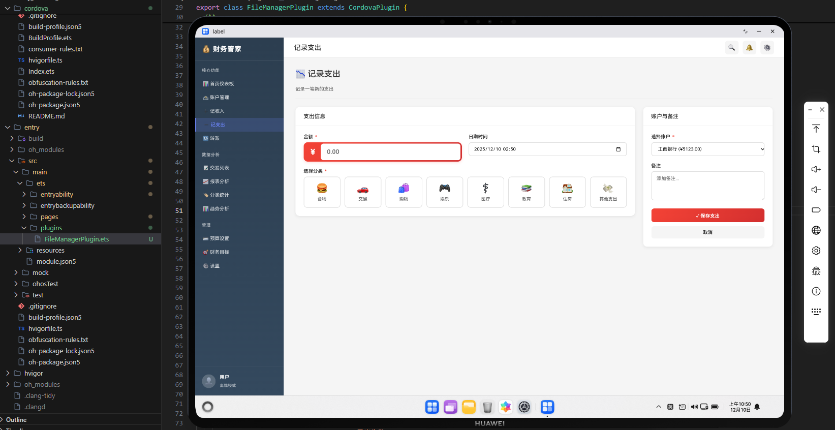Click the 备注 notes textarea

(x=708, y=186)
